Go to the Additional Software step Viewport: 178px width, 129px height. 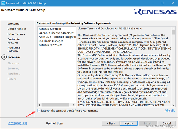point(14,49)
